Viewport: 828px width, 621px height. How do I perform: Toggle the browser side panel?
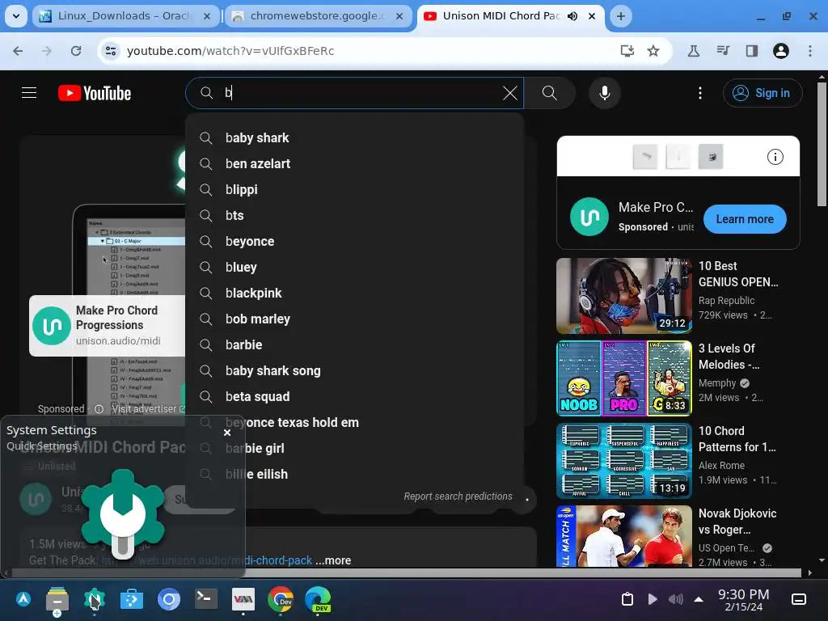752,51
